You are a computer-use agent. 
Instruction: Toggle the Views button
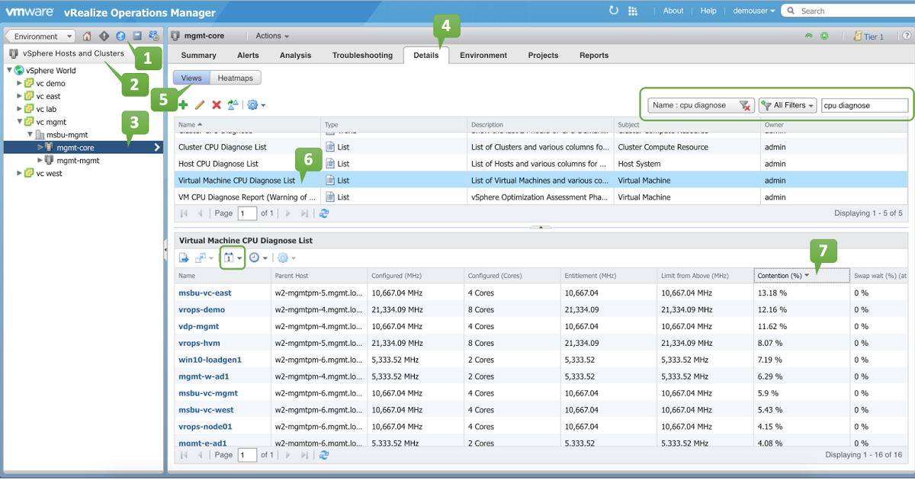(x=191, y=78)
